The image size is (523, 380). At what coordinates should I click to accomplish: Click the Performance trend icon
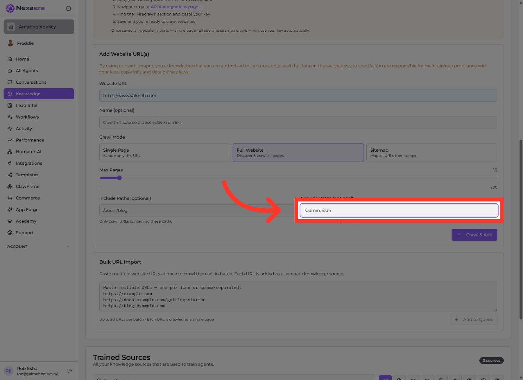pos(10,140)
